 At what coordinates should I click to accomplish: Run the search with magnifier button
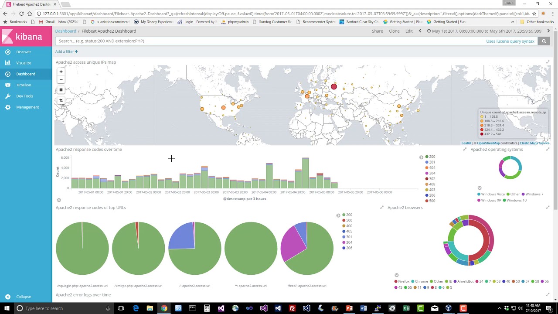coord(544,41)
